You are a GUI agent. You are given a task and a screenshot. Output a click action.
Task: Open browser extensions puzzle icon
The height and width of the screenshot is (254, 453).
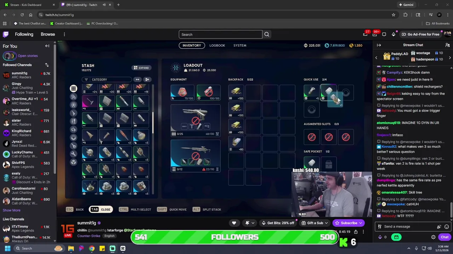coord(406,15)
